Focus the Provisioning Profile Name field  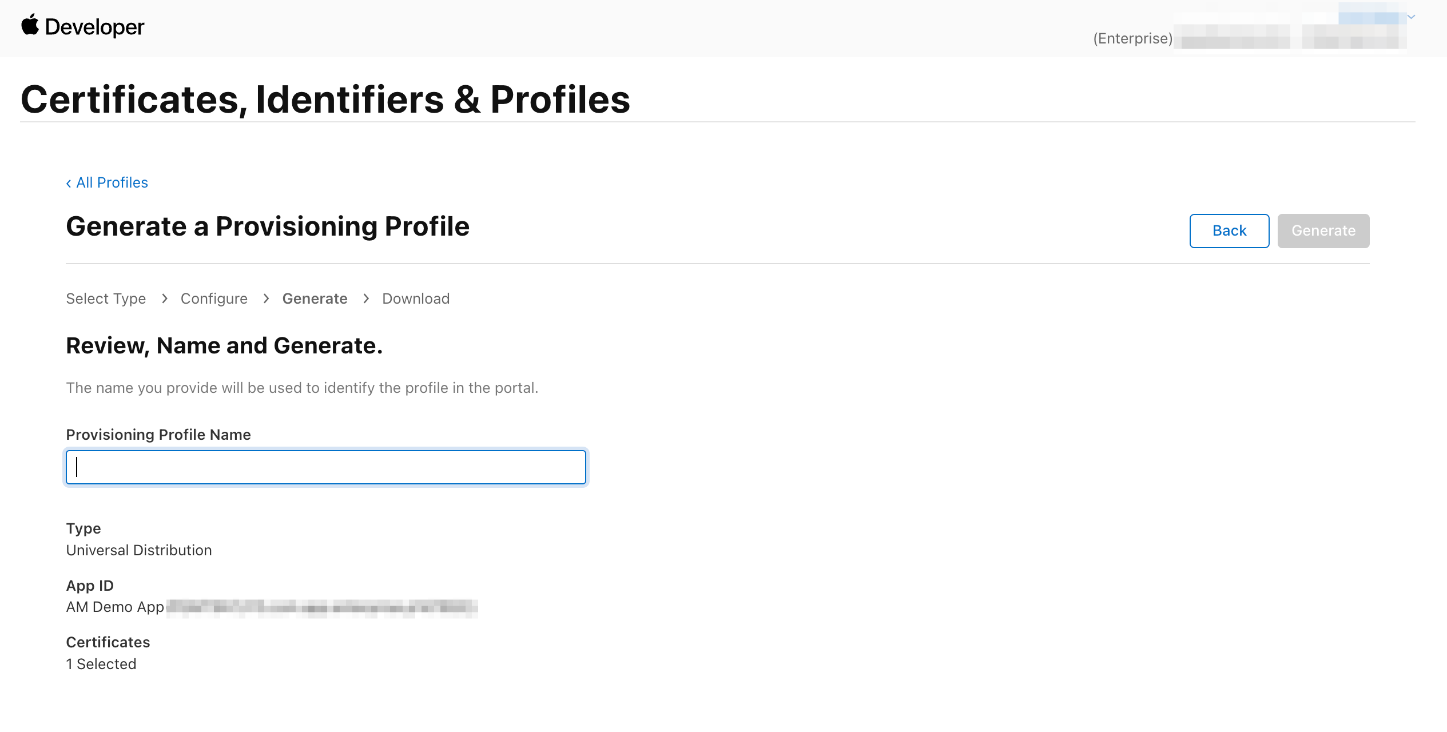point(326,467)
